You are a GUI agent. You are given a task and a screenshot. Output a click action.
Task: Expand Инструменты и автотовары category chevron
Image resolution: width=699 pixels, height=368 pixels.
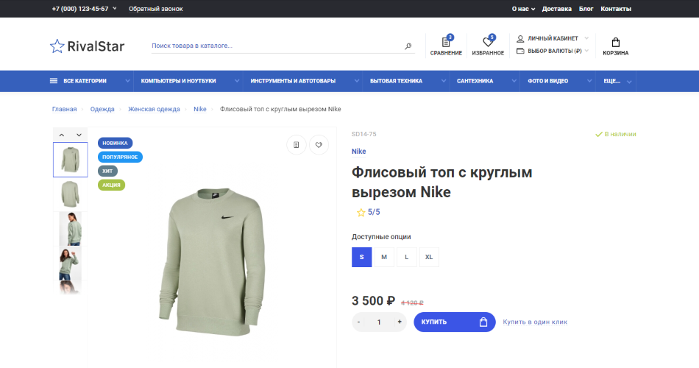point(357,81)
